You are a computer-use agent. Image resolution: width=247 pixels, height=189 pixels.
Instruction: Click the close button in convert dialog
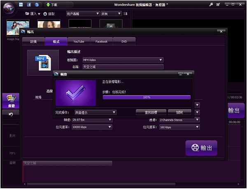[179, 113]
